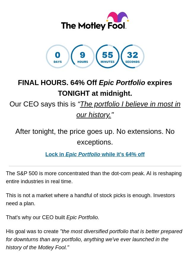Click the Seconds countdown circle
The height and width of the screenshot is (254, 190).
[132, 57]
